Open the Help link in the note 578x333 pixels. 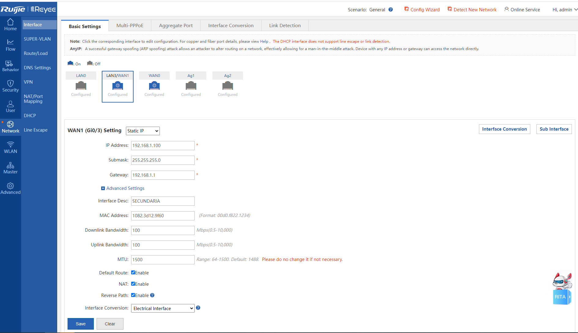[x=263, y=41]
